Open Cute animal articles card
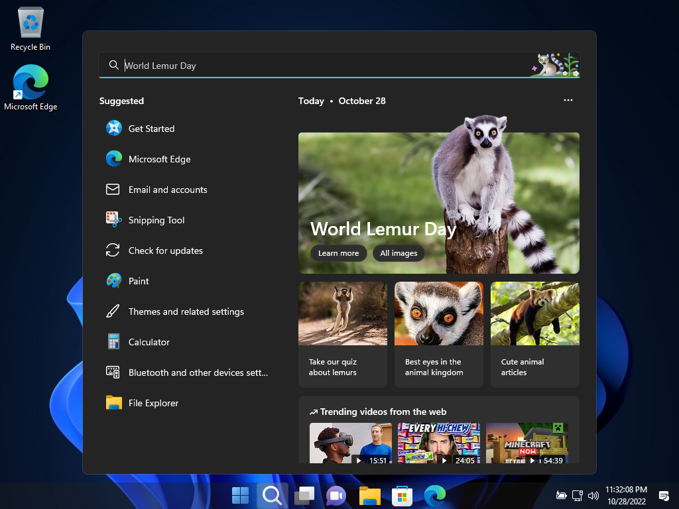Image resolution: width=679 pixels, height=509 pixels. click(535, 334)
